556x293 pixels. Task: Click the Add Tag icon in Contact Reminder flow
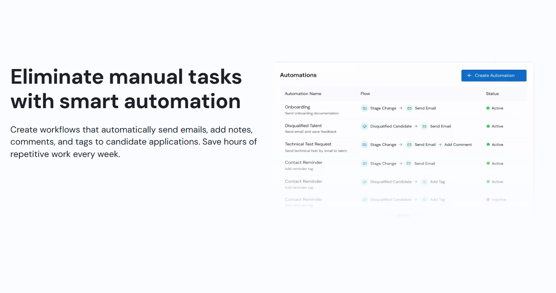pyautogui.click(x=424, y=181)
